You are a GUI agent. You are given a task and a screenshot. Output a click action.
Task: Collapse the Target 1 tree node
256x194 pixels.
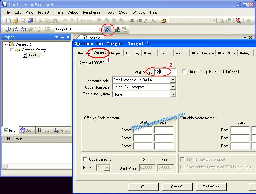[6, 44]
